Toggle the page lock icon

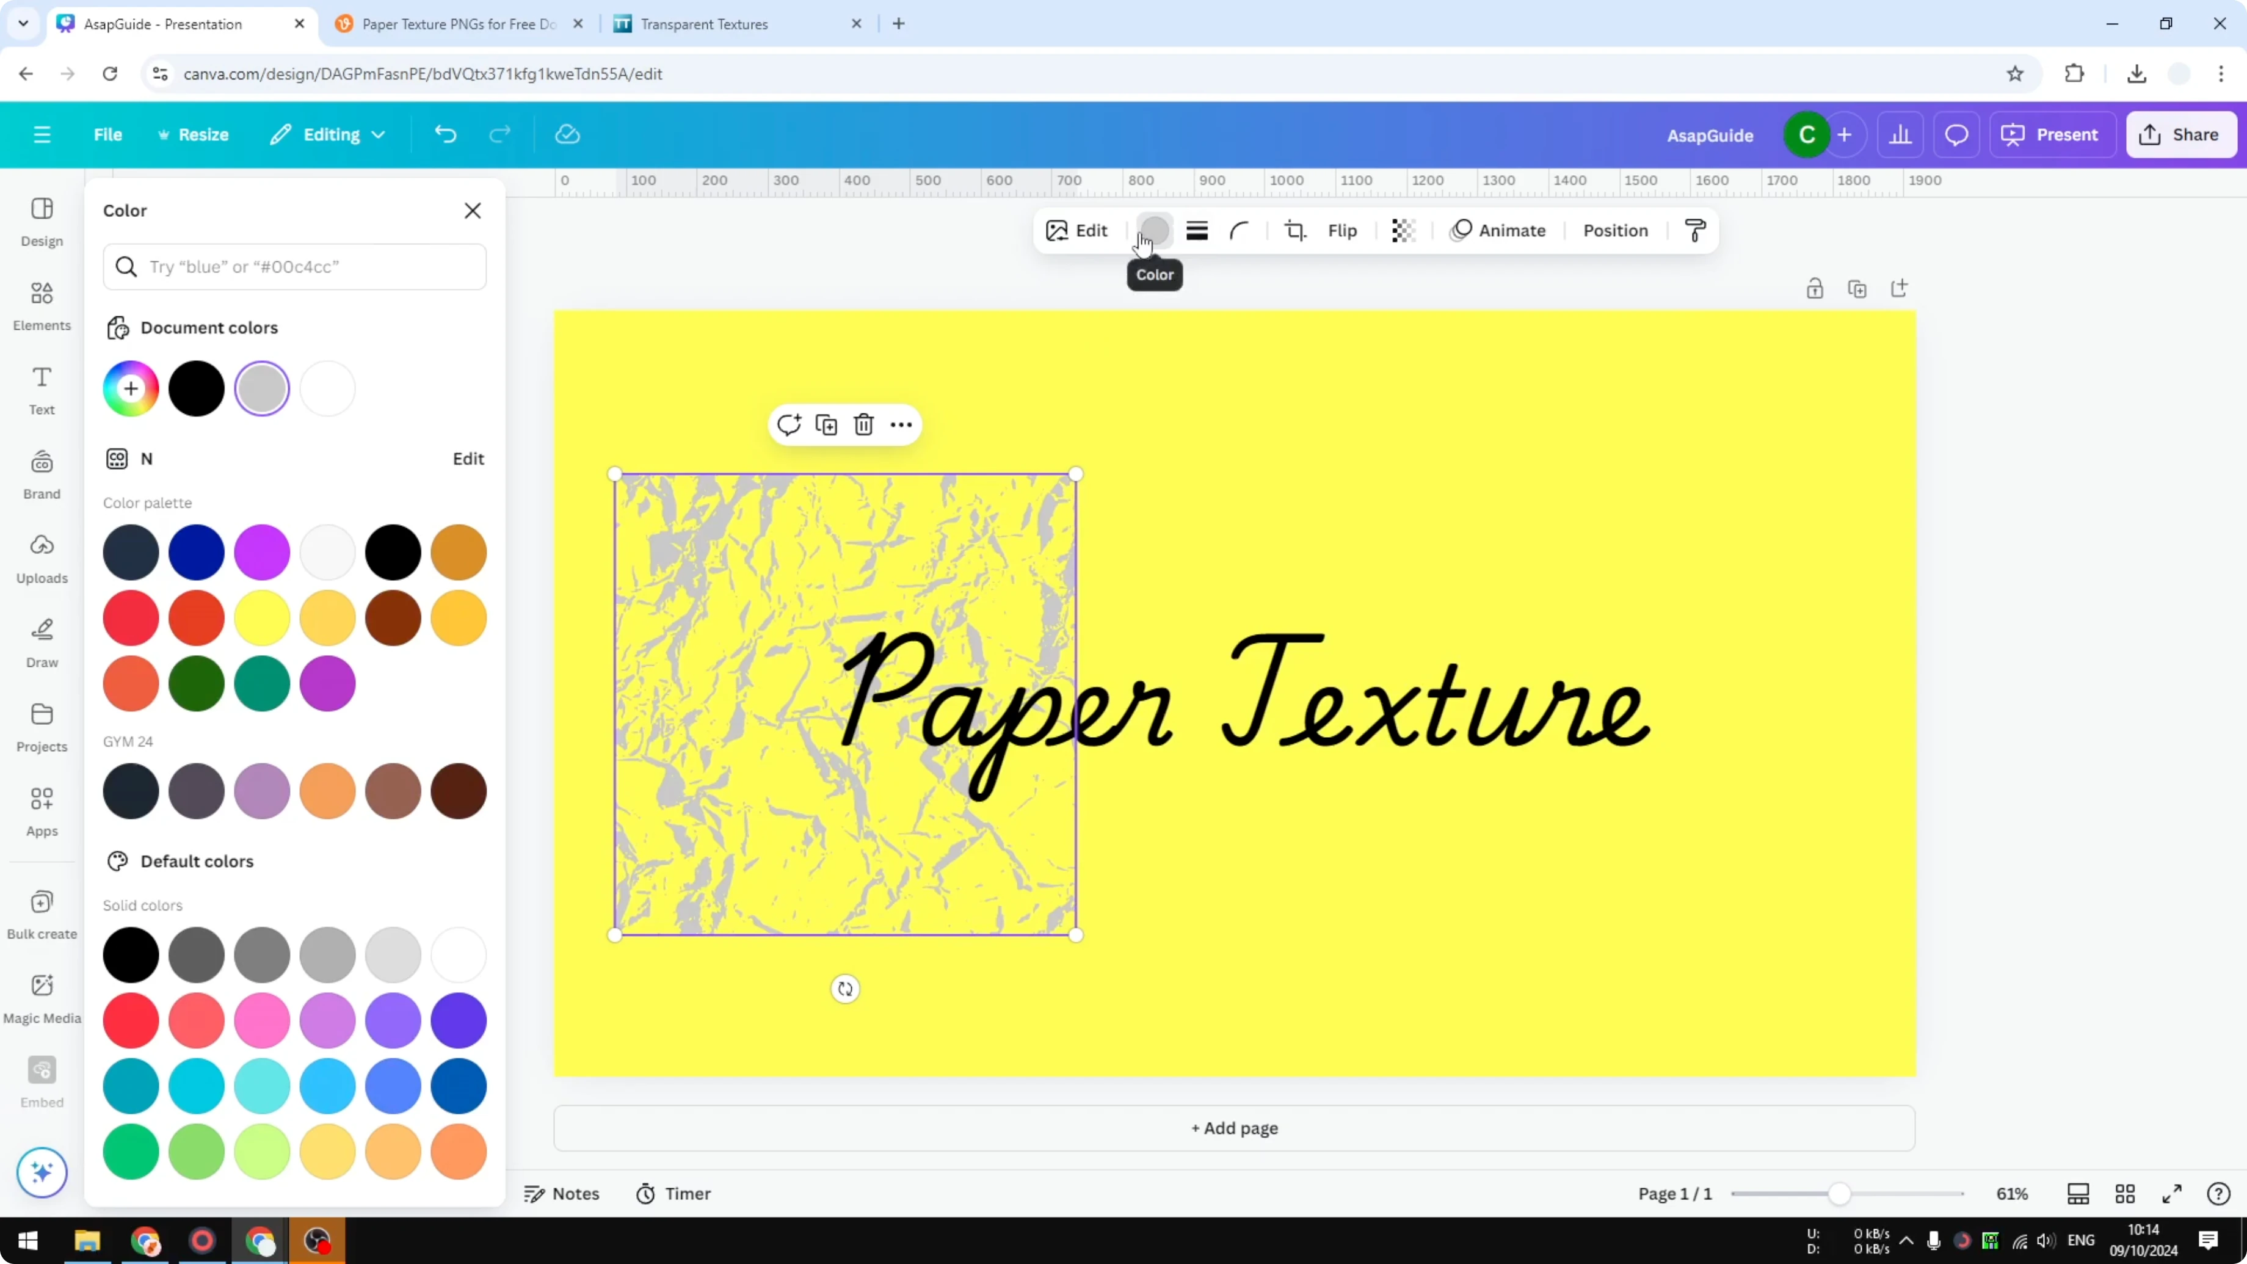coord(1815,288)
